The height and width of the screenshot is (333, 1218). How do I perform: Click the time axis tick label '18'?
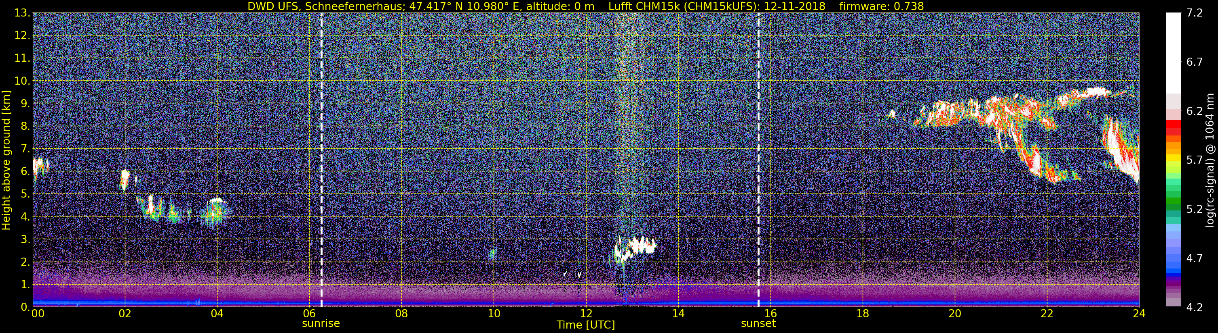[x=862, y=314]
